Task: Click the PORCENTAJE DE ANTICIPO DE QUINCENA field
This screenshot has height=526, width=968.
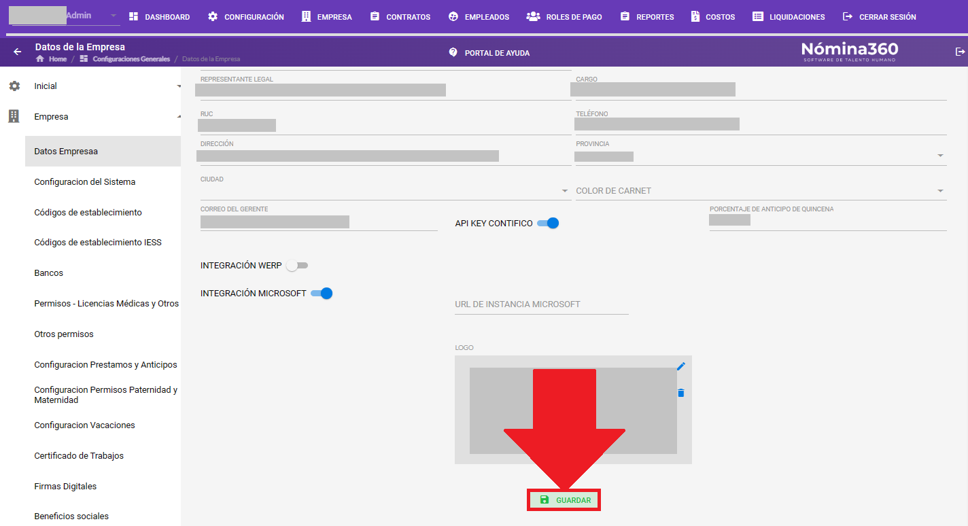Action: (x=828, y=220)
